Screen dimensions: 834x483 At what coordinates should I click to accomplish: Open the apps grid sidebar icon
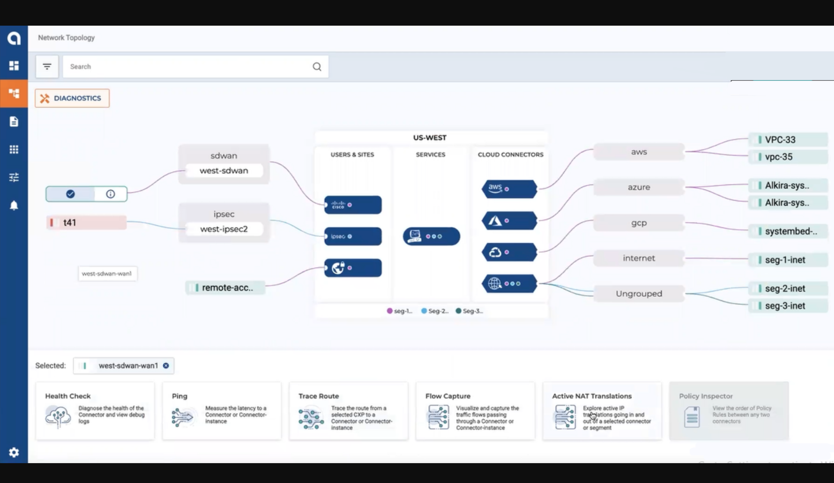point(14,149)
